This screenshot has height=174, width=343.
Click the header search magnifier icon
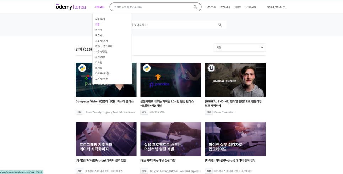click(195, 7)
